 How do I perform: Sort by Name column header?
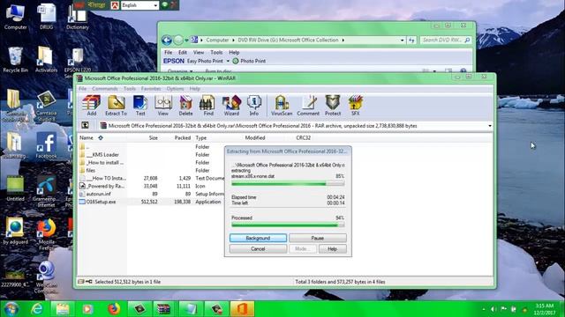tap(87, 137)
